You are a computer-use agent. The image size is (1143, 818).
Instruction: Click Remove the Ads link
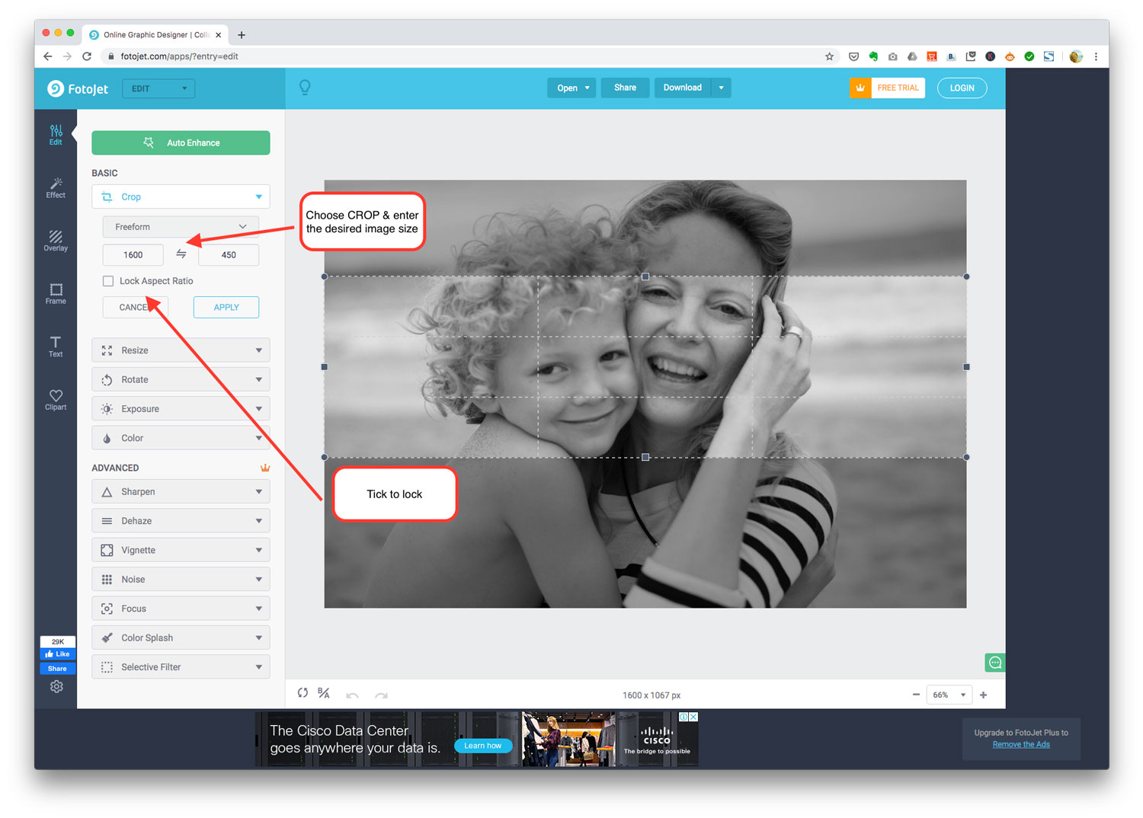click(x=1021, y=744)
